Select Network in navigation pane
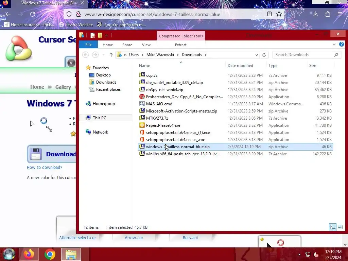This screenshot has width=348, height=261. pyautogui.click(x=100, y=132)
